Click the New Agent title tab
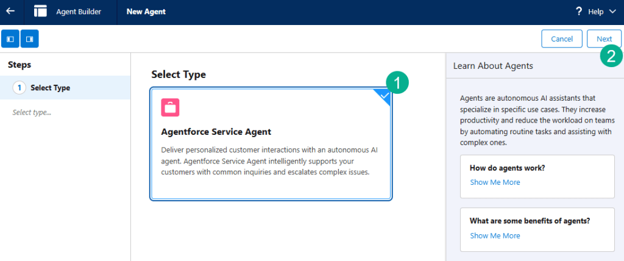The height and width of the screenshot is (261, 624). [146, 12]
